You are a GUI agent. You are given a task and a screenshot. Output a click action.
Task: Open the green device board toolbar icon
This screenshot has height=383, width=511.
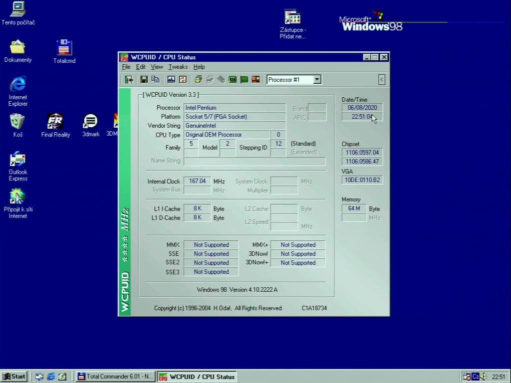click(244, 79)
